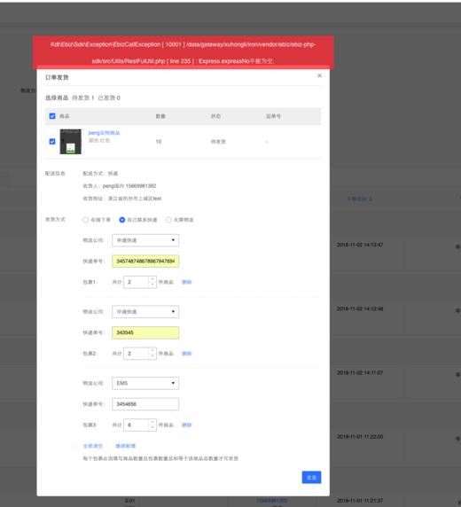This screenshot has width=461, height=507.
Task: Delete package 3 via its 删除 link
Action: click(x=187, y=425)
